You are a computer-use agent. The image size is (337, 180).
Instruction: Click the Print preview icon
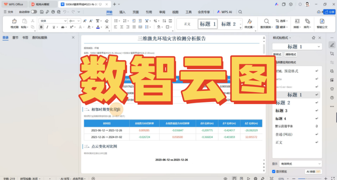click(59, 12)
